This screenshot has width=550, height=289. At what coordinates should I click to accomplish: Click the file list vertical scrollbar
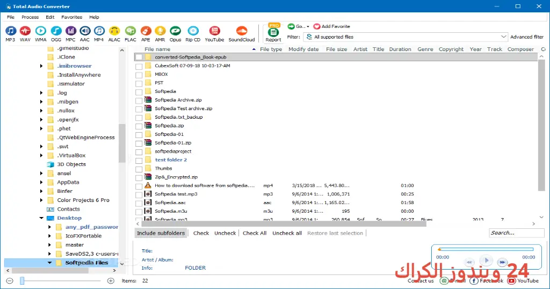pyautogui.click(x=541, y=126)
